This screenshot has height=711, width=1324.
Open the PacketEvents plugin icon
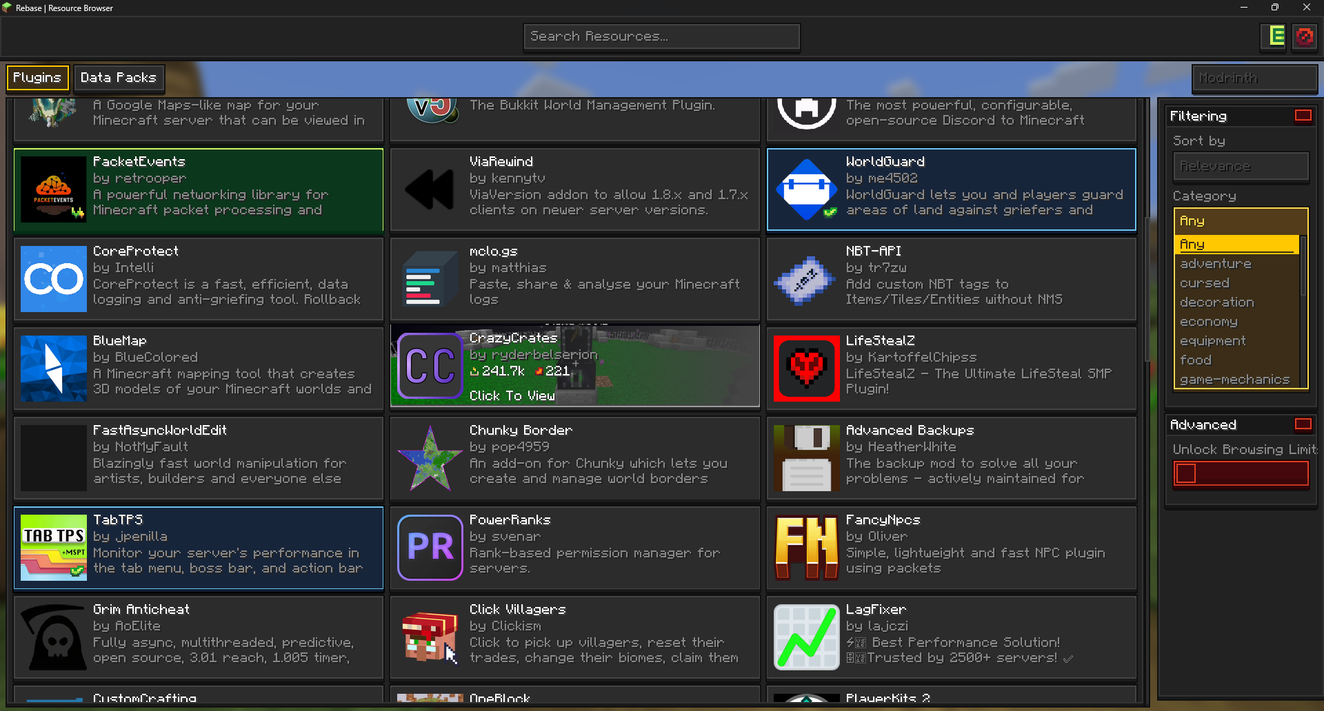[54, 189]
